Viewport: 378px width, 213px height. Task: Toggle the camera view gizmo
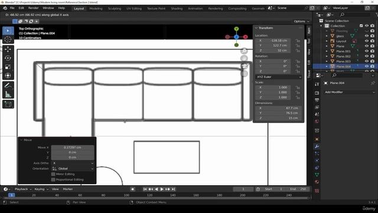(244, 66)
